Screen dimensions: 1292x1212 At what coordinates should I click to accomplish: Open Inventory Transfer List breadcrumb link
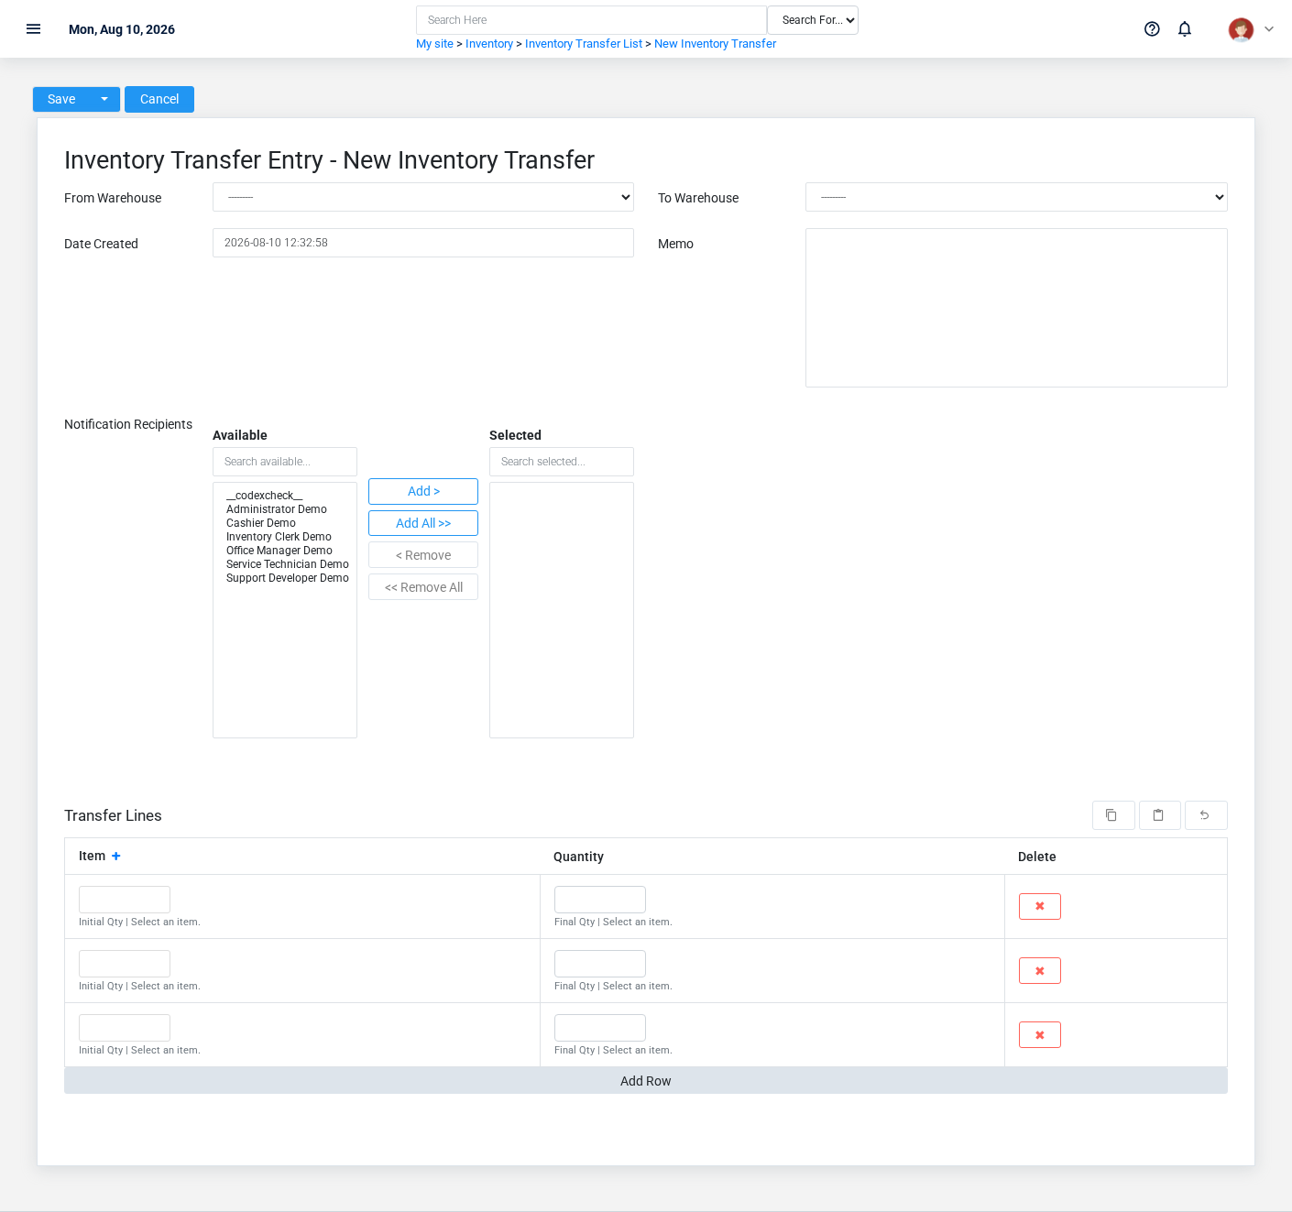click(584, 44)
